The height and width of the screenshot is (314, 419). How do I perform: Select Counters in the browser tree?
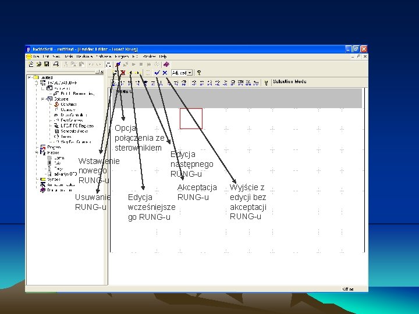coord(68,110)
